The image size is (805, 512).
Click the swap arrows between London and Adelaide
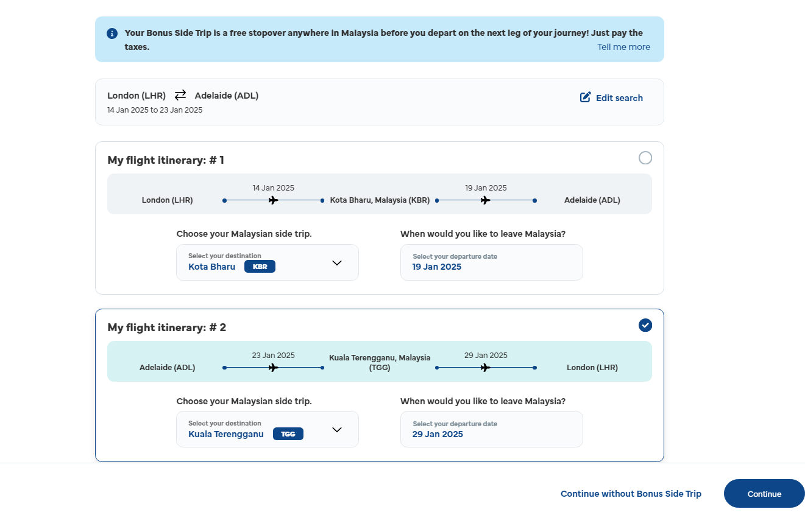(180, 95)
